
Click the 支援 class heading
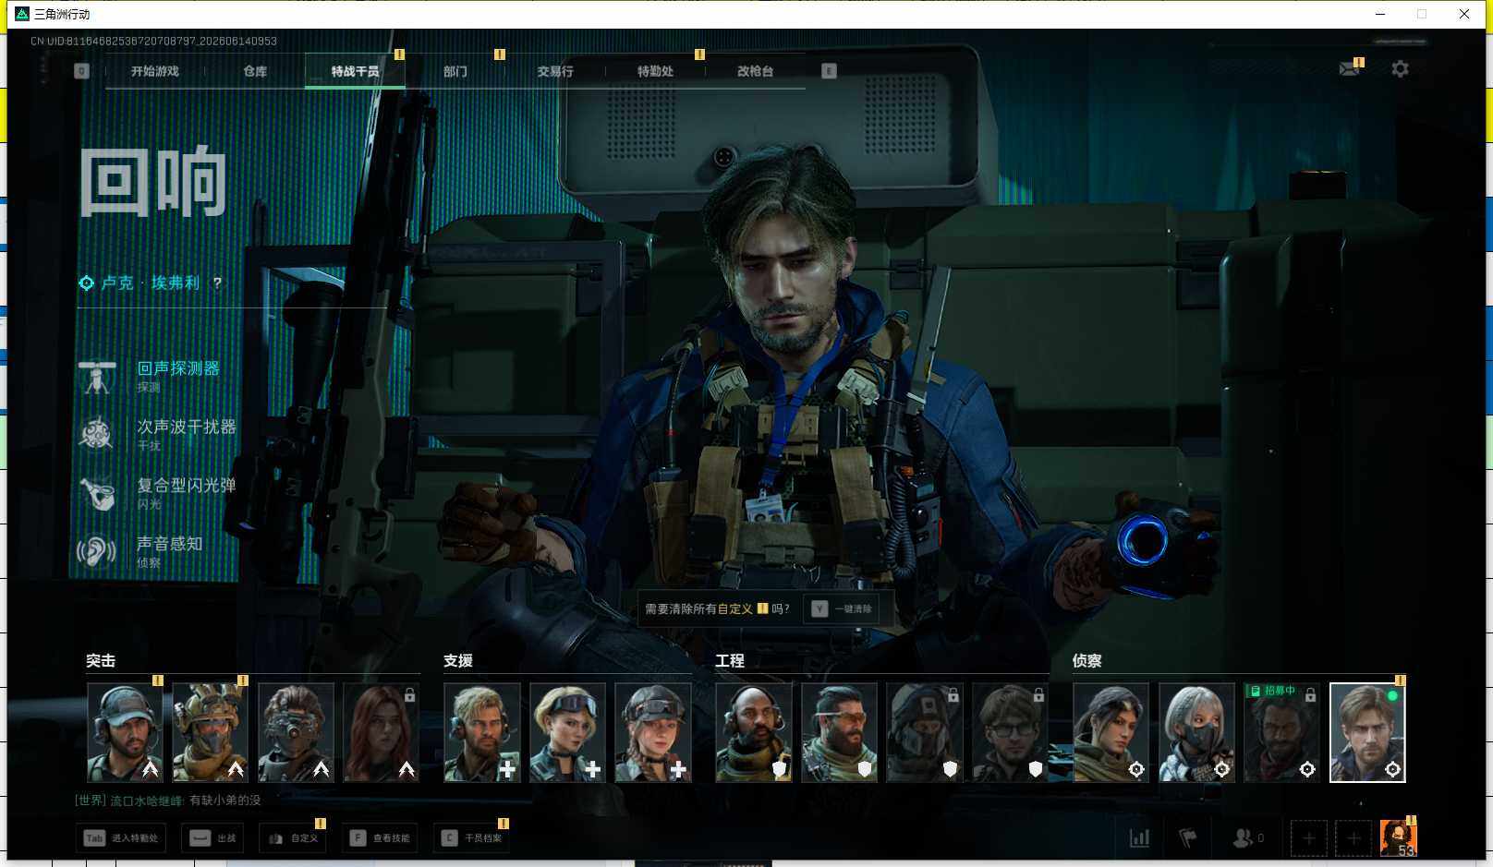click(458, 661)
